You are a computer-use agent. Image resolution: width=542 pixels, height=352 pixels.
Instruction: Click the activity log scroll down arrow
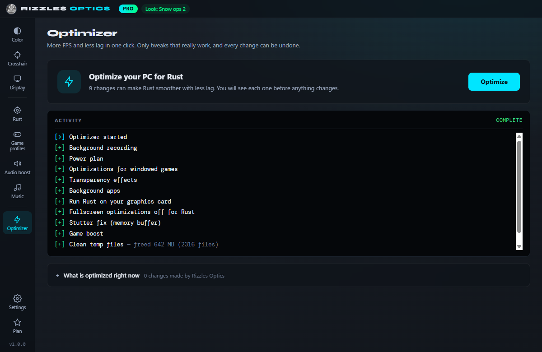(519, 246)
